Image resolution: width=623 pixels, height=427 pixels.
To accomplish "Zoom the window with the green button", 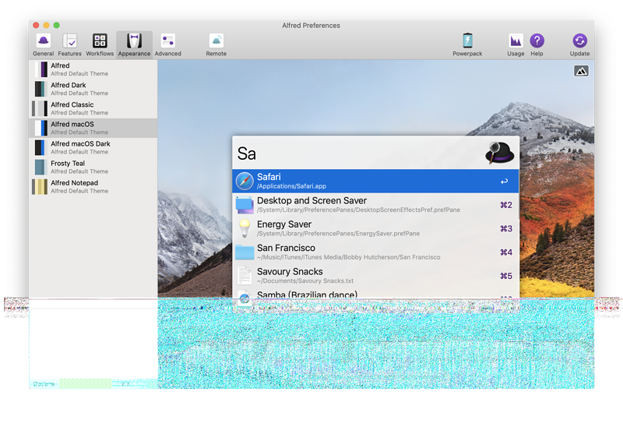I will click(56, 25).
